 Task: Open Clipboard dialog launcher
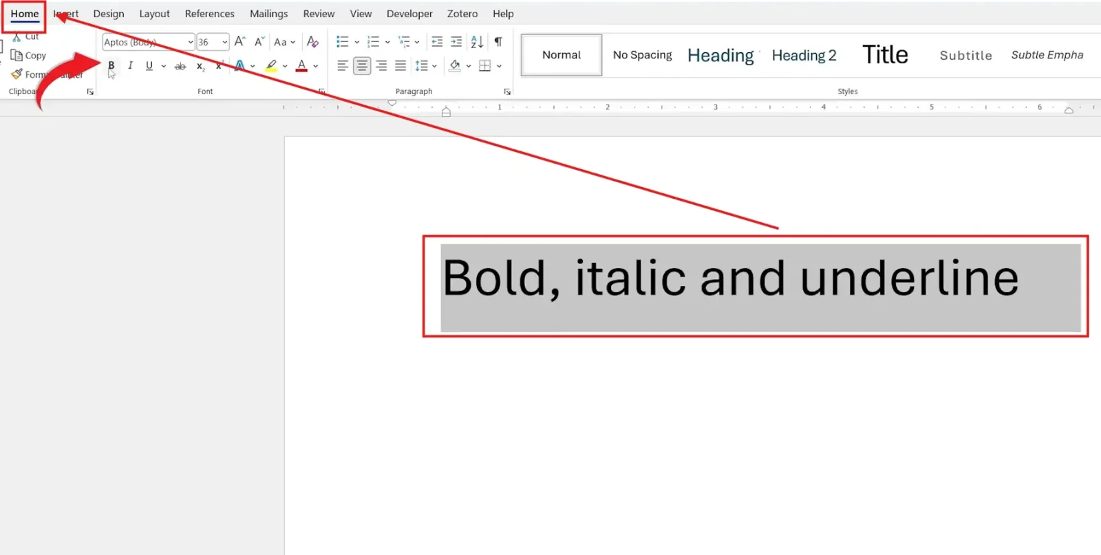(90, 91)
